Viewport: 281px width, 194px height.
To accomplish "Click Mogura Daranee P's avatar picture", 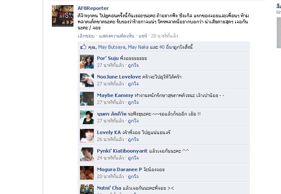I will coord(87,173).
